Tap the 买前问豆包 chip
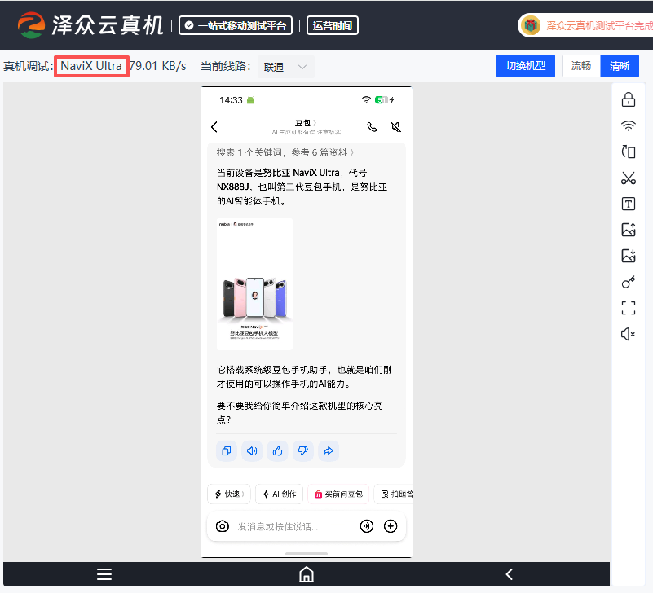 pyautogui.click(x=338, y=494)
